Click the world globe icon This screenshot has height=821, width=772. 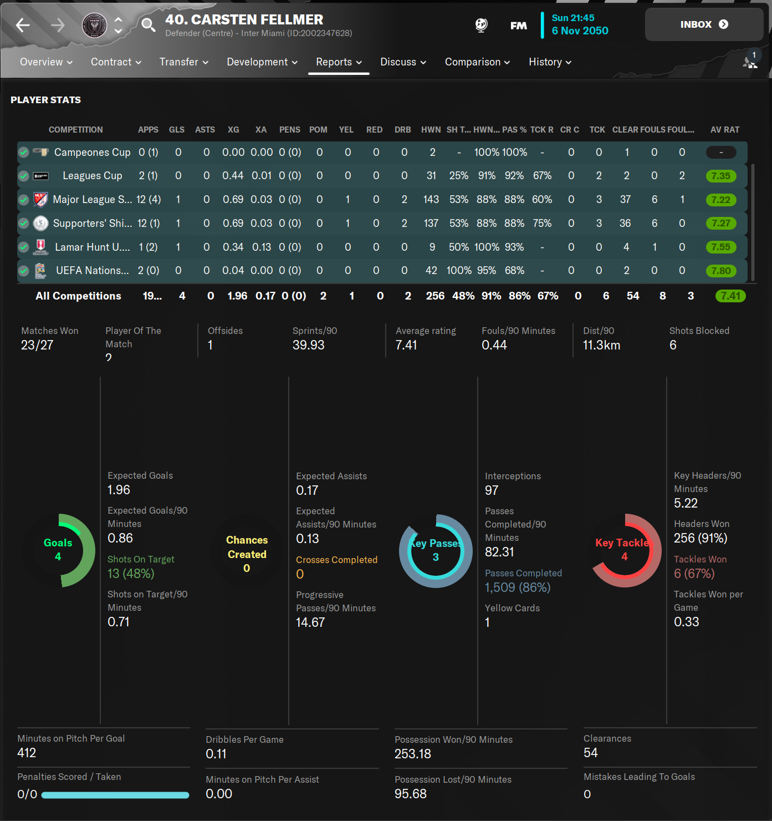coord(482,25)
